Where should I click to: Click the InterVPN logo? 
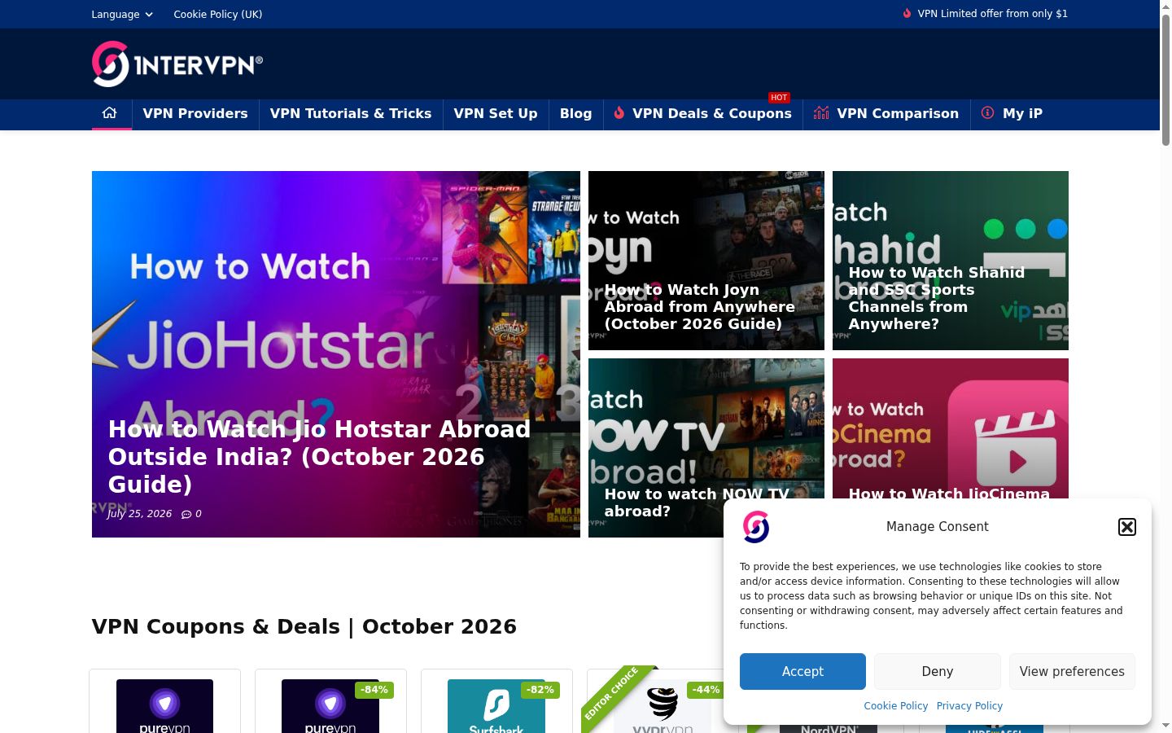coord(177,64)
